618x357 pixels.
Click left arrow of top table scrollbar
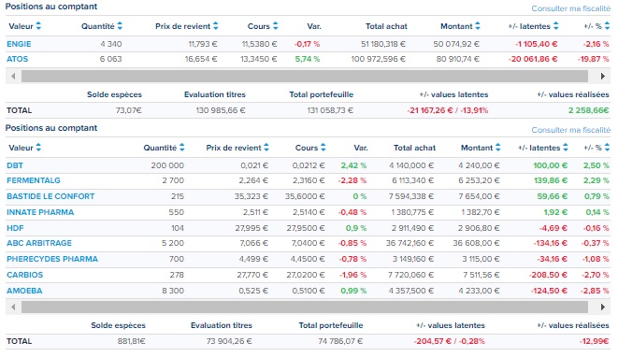tap(13, 76)
